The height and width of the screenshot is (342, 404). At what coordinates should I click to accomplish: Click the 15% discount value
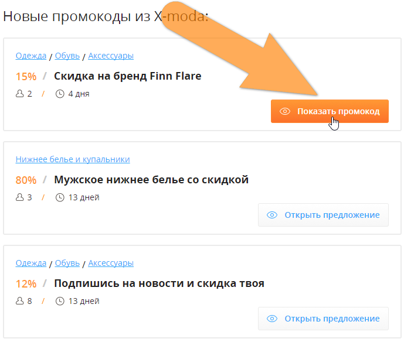[26, 77]
